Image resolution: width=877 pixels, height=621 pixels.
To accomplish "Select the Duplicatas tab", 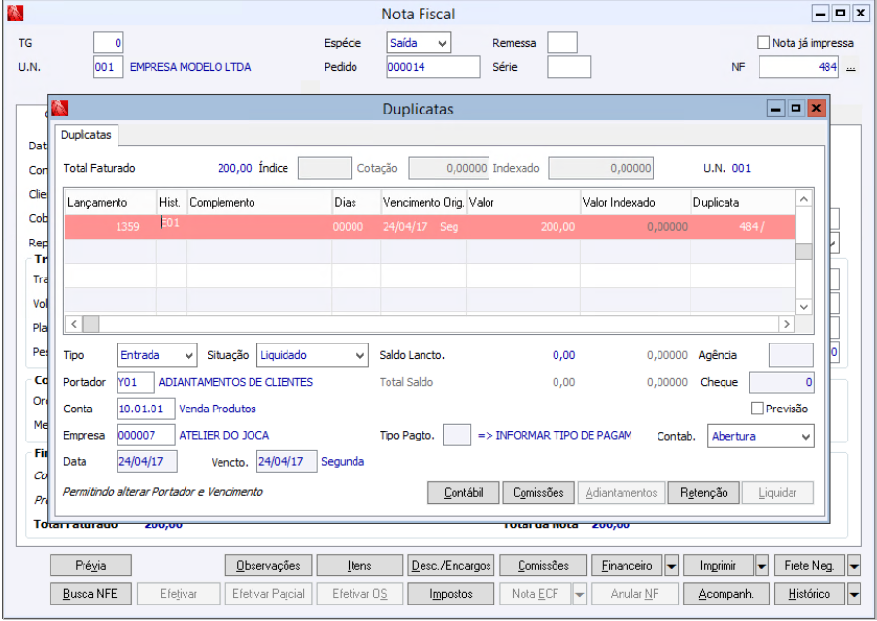I will click(85, 135).
